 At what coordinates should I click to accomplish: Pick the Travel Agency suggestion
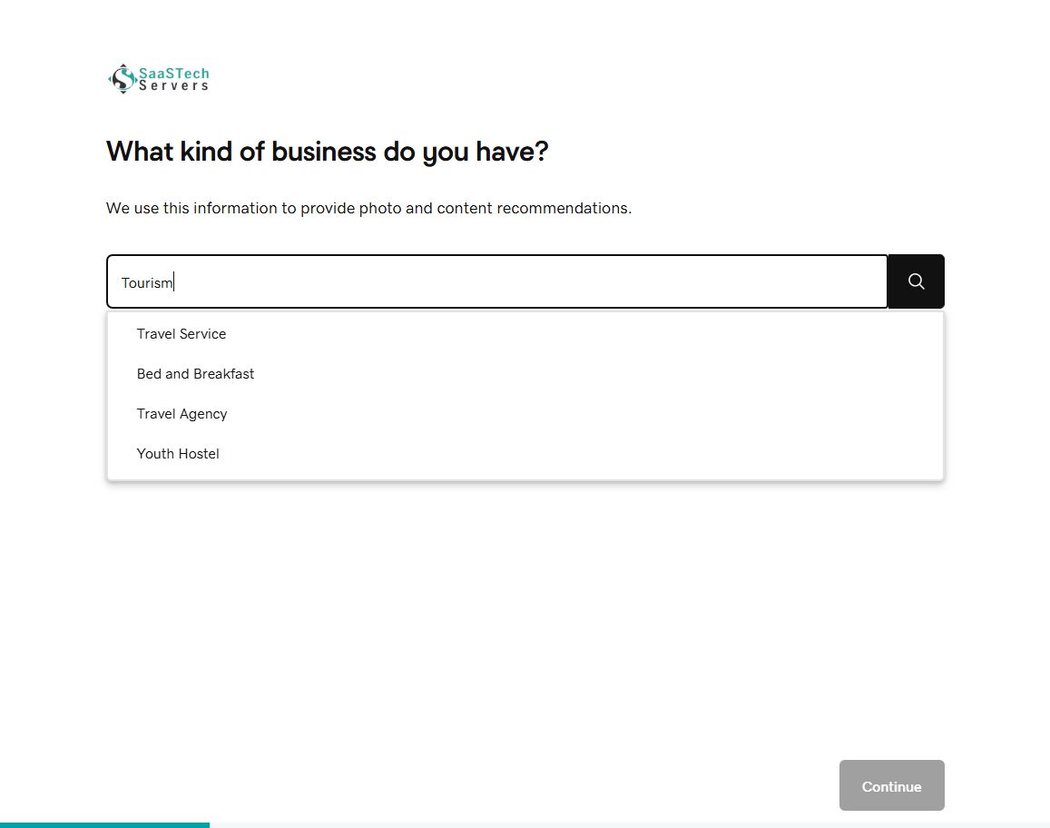point(525,414)
